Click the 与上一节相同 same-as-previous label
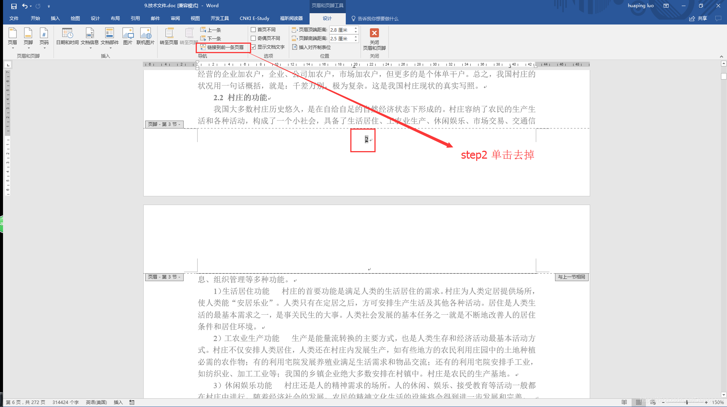The width and height of the screenshot is (727, 407). click(572, 277)
